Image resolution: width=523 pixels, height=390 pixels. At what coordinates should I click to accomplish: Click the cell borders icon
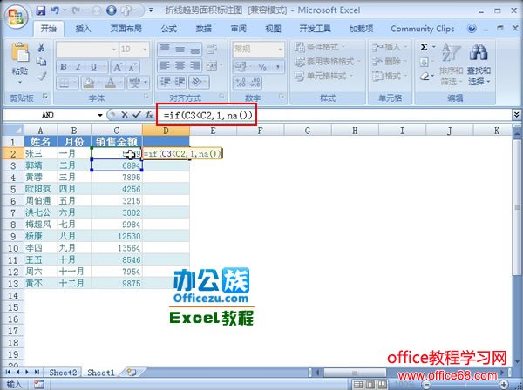pos(64,82)
